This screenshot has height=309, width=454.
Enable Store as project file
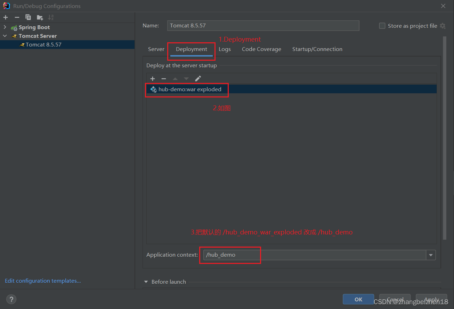point(382,25)
